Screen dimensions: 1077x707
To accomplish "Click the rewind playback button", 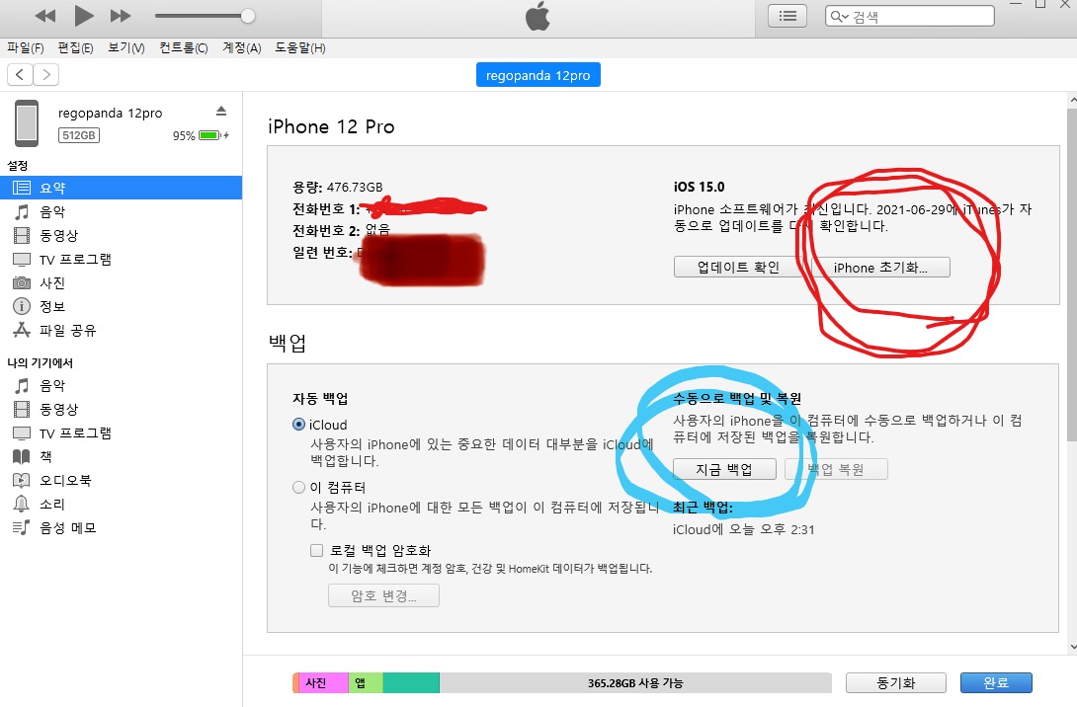I will coord(44,16).
